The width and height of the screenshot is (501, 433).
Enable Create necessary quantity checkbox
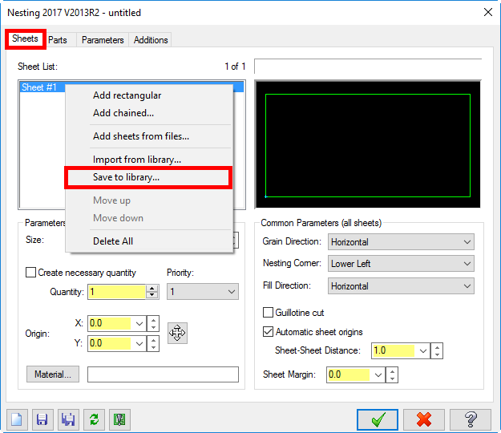coord(30,273)
